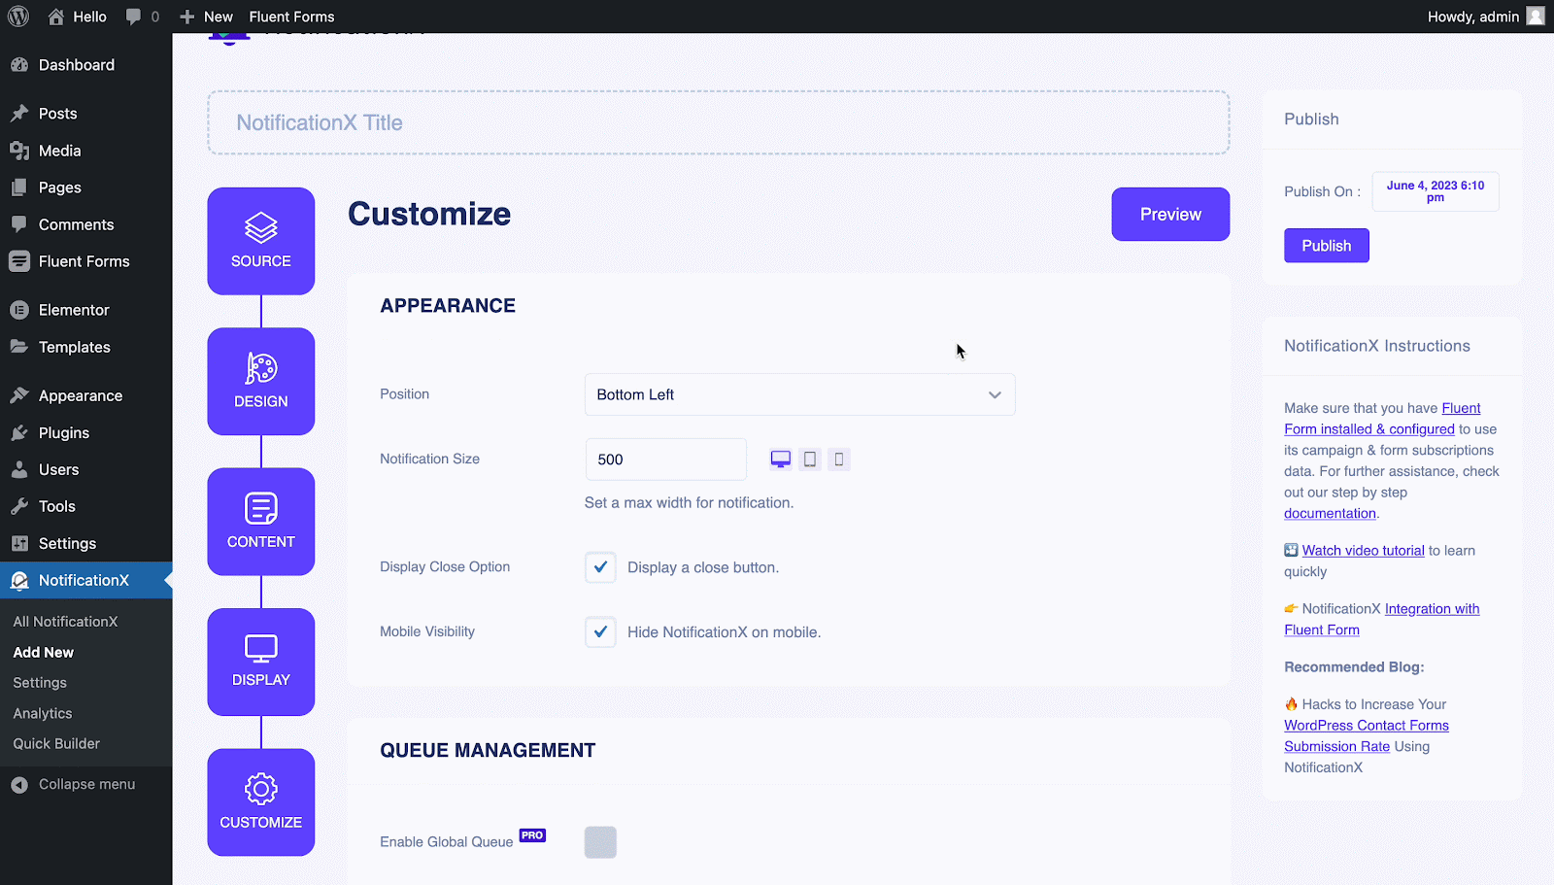Open Howdy, admin account menu
The height and width of the screenshot is (885, 1554).
coord(1485,17)
